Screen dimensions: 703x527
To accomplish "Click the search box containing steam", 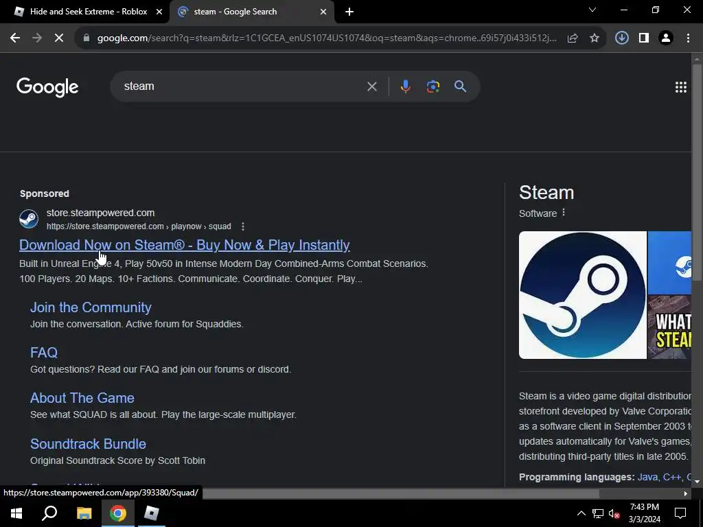I will (x=242, y=86).
